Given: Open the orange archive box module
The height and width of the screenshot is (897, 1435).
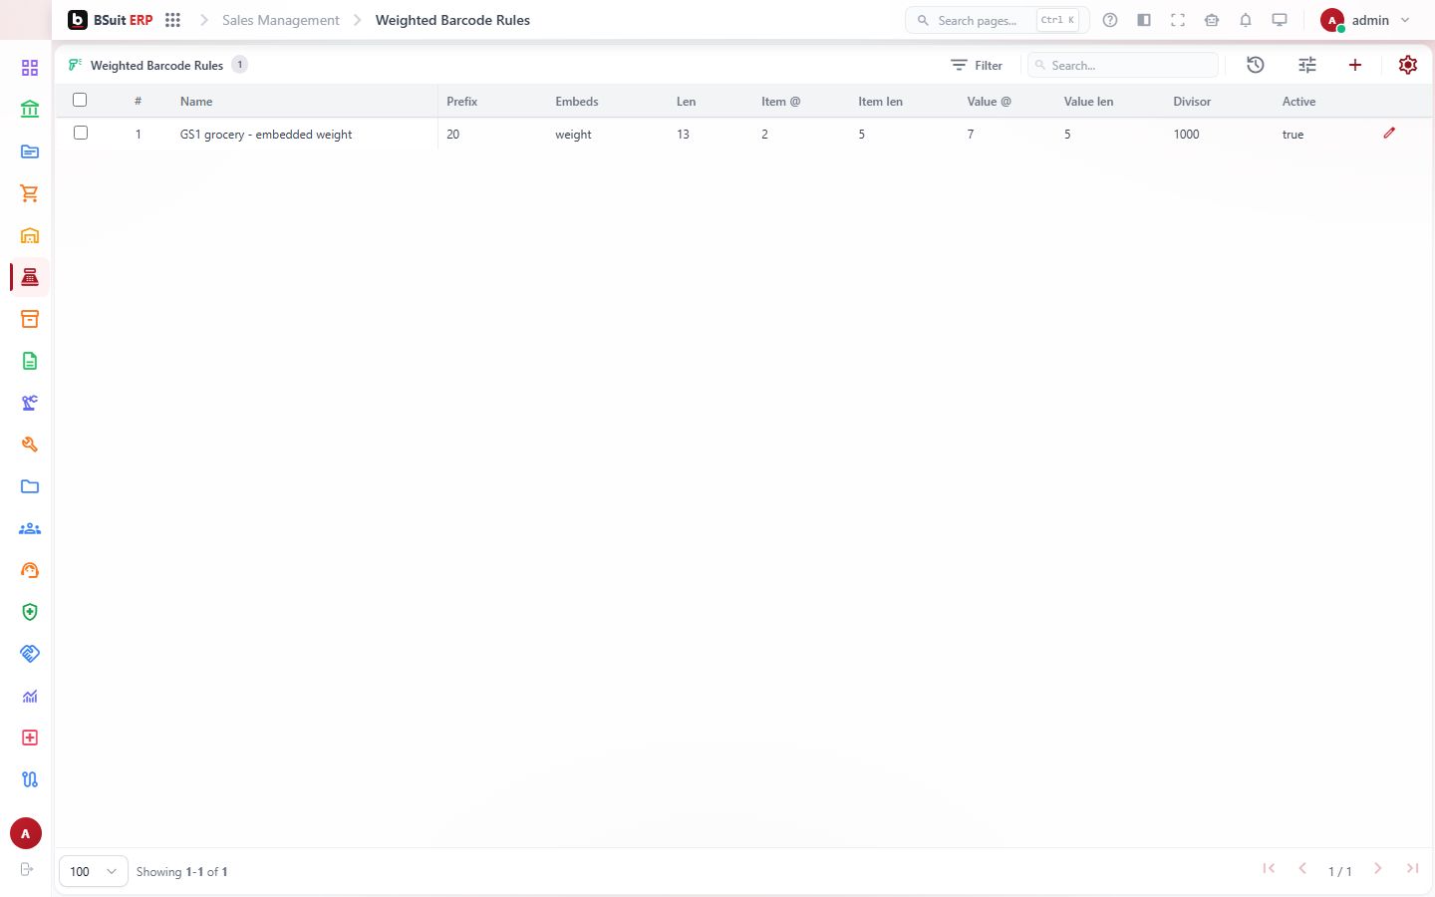Looking at the screenshot, I should (x=30, y=319).
